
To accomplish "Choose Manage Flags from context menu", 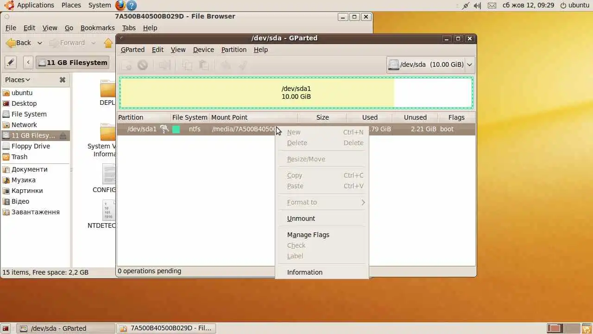I will (323, 235).
